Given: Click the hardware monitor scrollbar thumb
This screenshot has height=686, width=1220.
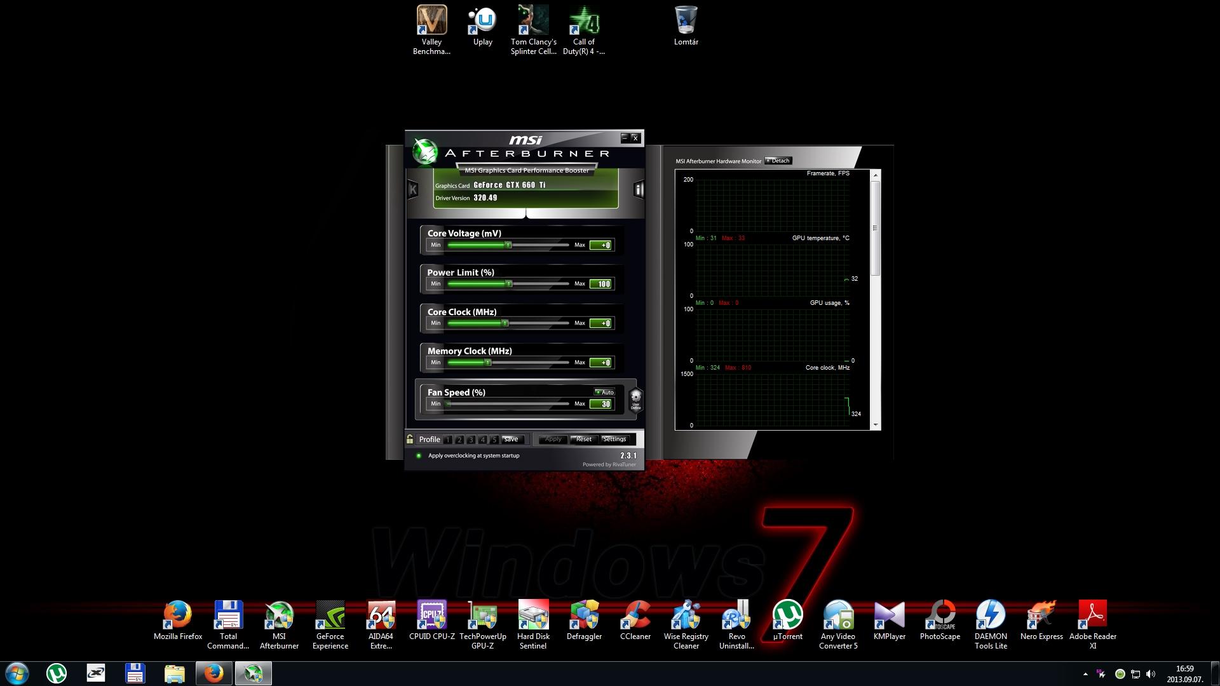Looking at the screenshot, I should [876, 228].
